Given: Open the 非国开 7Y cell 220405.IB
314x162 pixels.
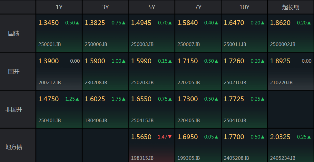Looking at the screenshot, I should 189,121.
